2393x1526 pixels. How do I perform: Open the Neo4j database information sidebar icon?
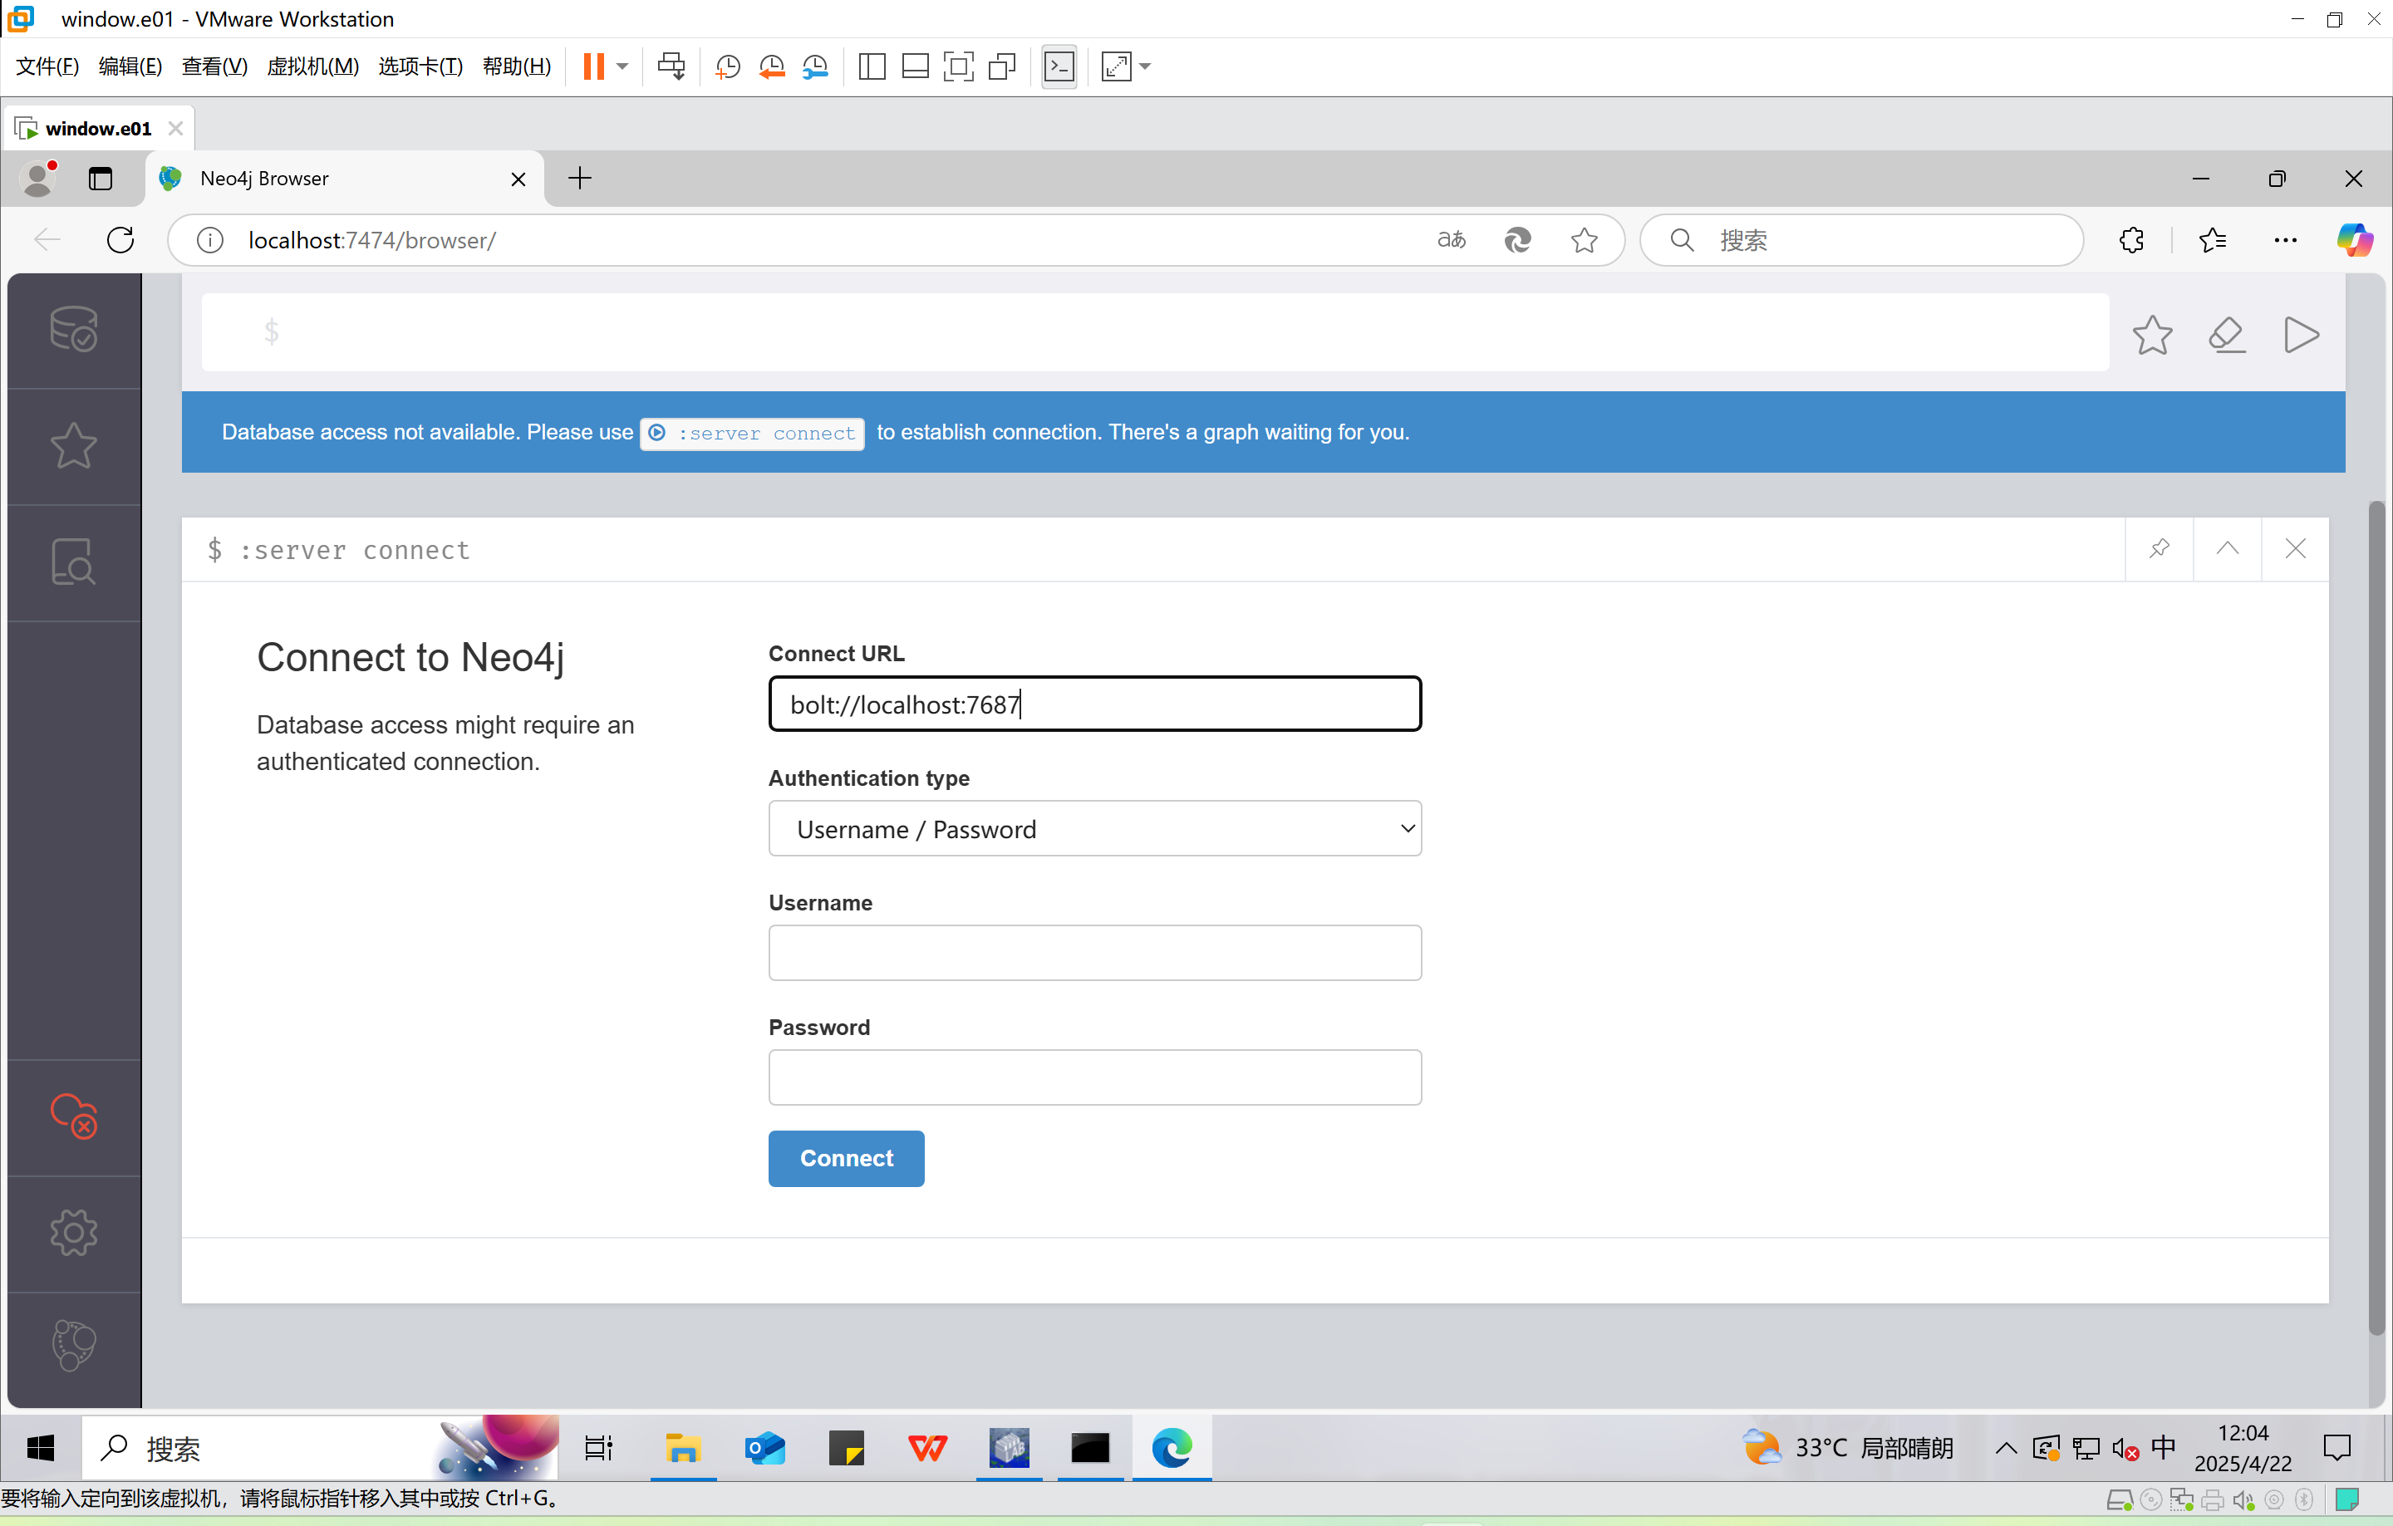pyautogui.click(x=74, y=329)
